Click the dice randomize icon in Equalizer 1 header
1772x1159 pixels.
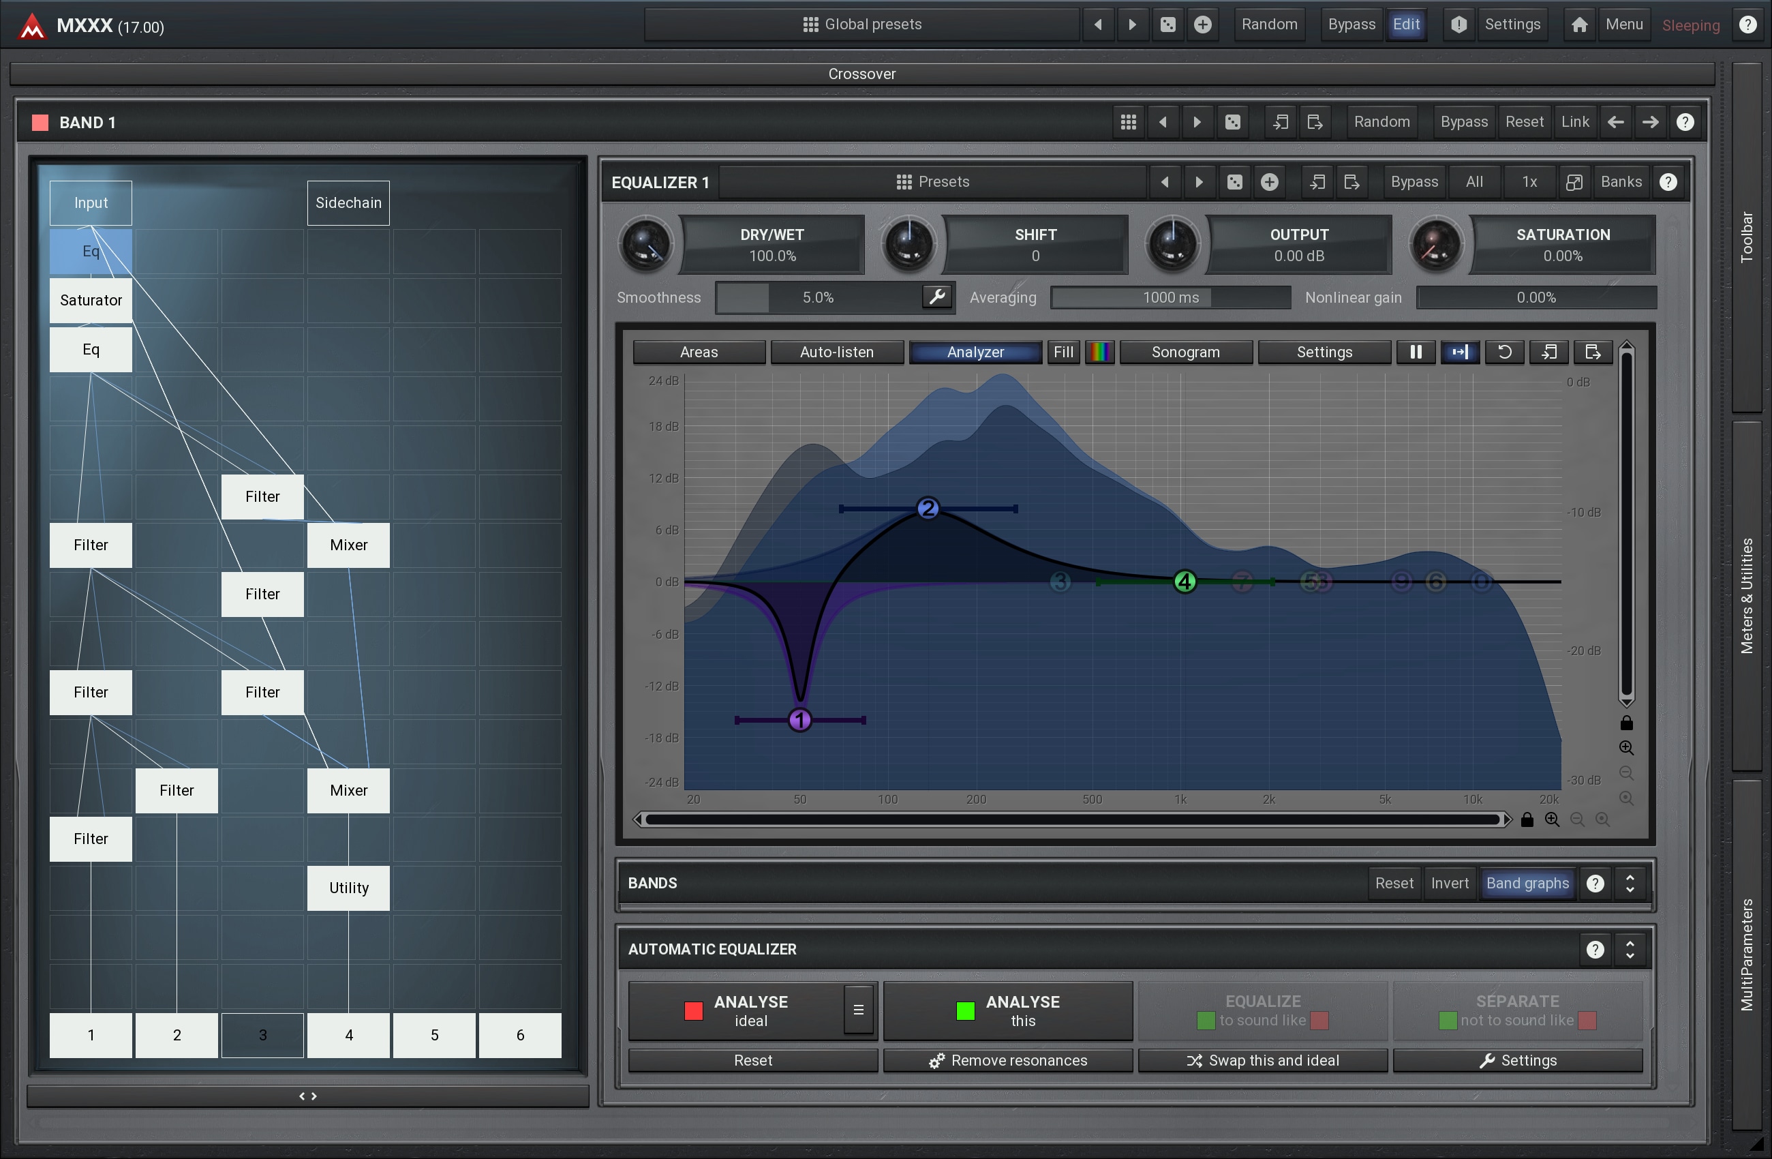pos(1234,182)
